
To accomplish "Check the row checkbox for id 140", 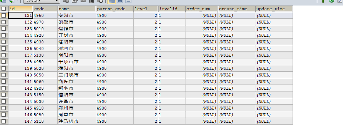I will coord(4,75).
